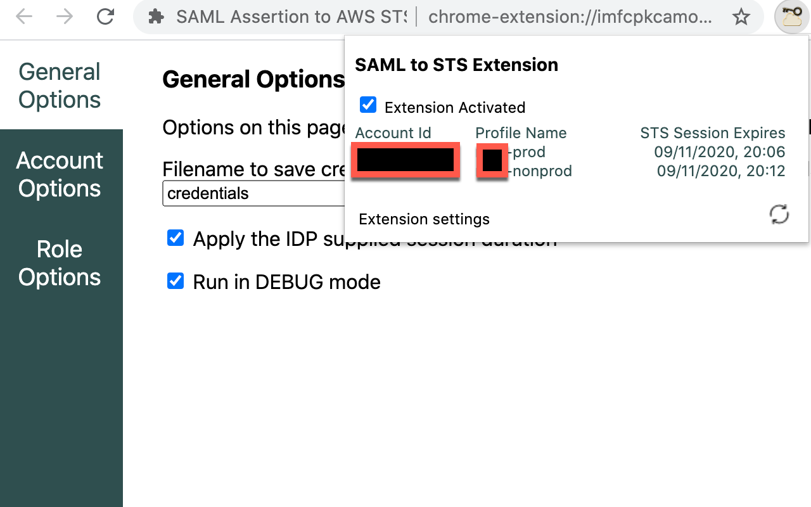Switch to the Role Options tab
Image resolution: width=811 pixels, height=507 pixels.
(x=60, y=263)
